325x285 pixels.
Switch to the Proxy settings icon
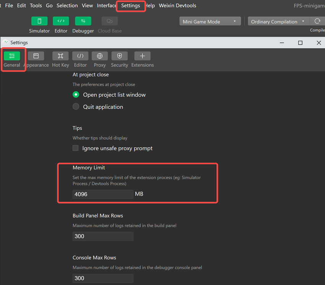[x=100, y=56]
